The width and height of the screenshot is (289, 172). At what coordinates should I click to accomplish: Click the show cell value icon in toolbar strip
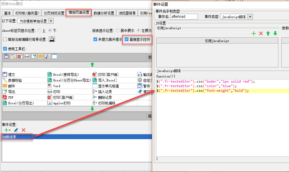click(x=54, y=56)
